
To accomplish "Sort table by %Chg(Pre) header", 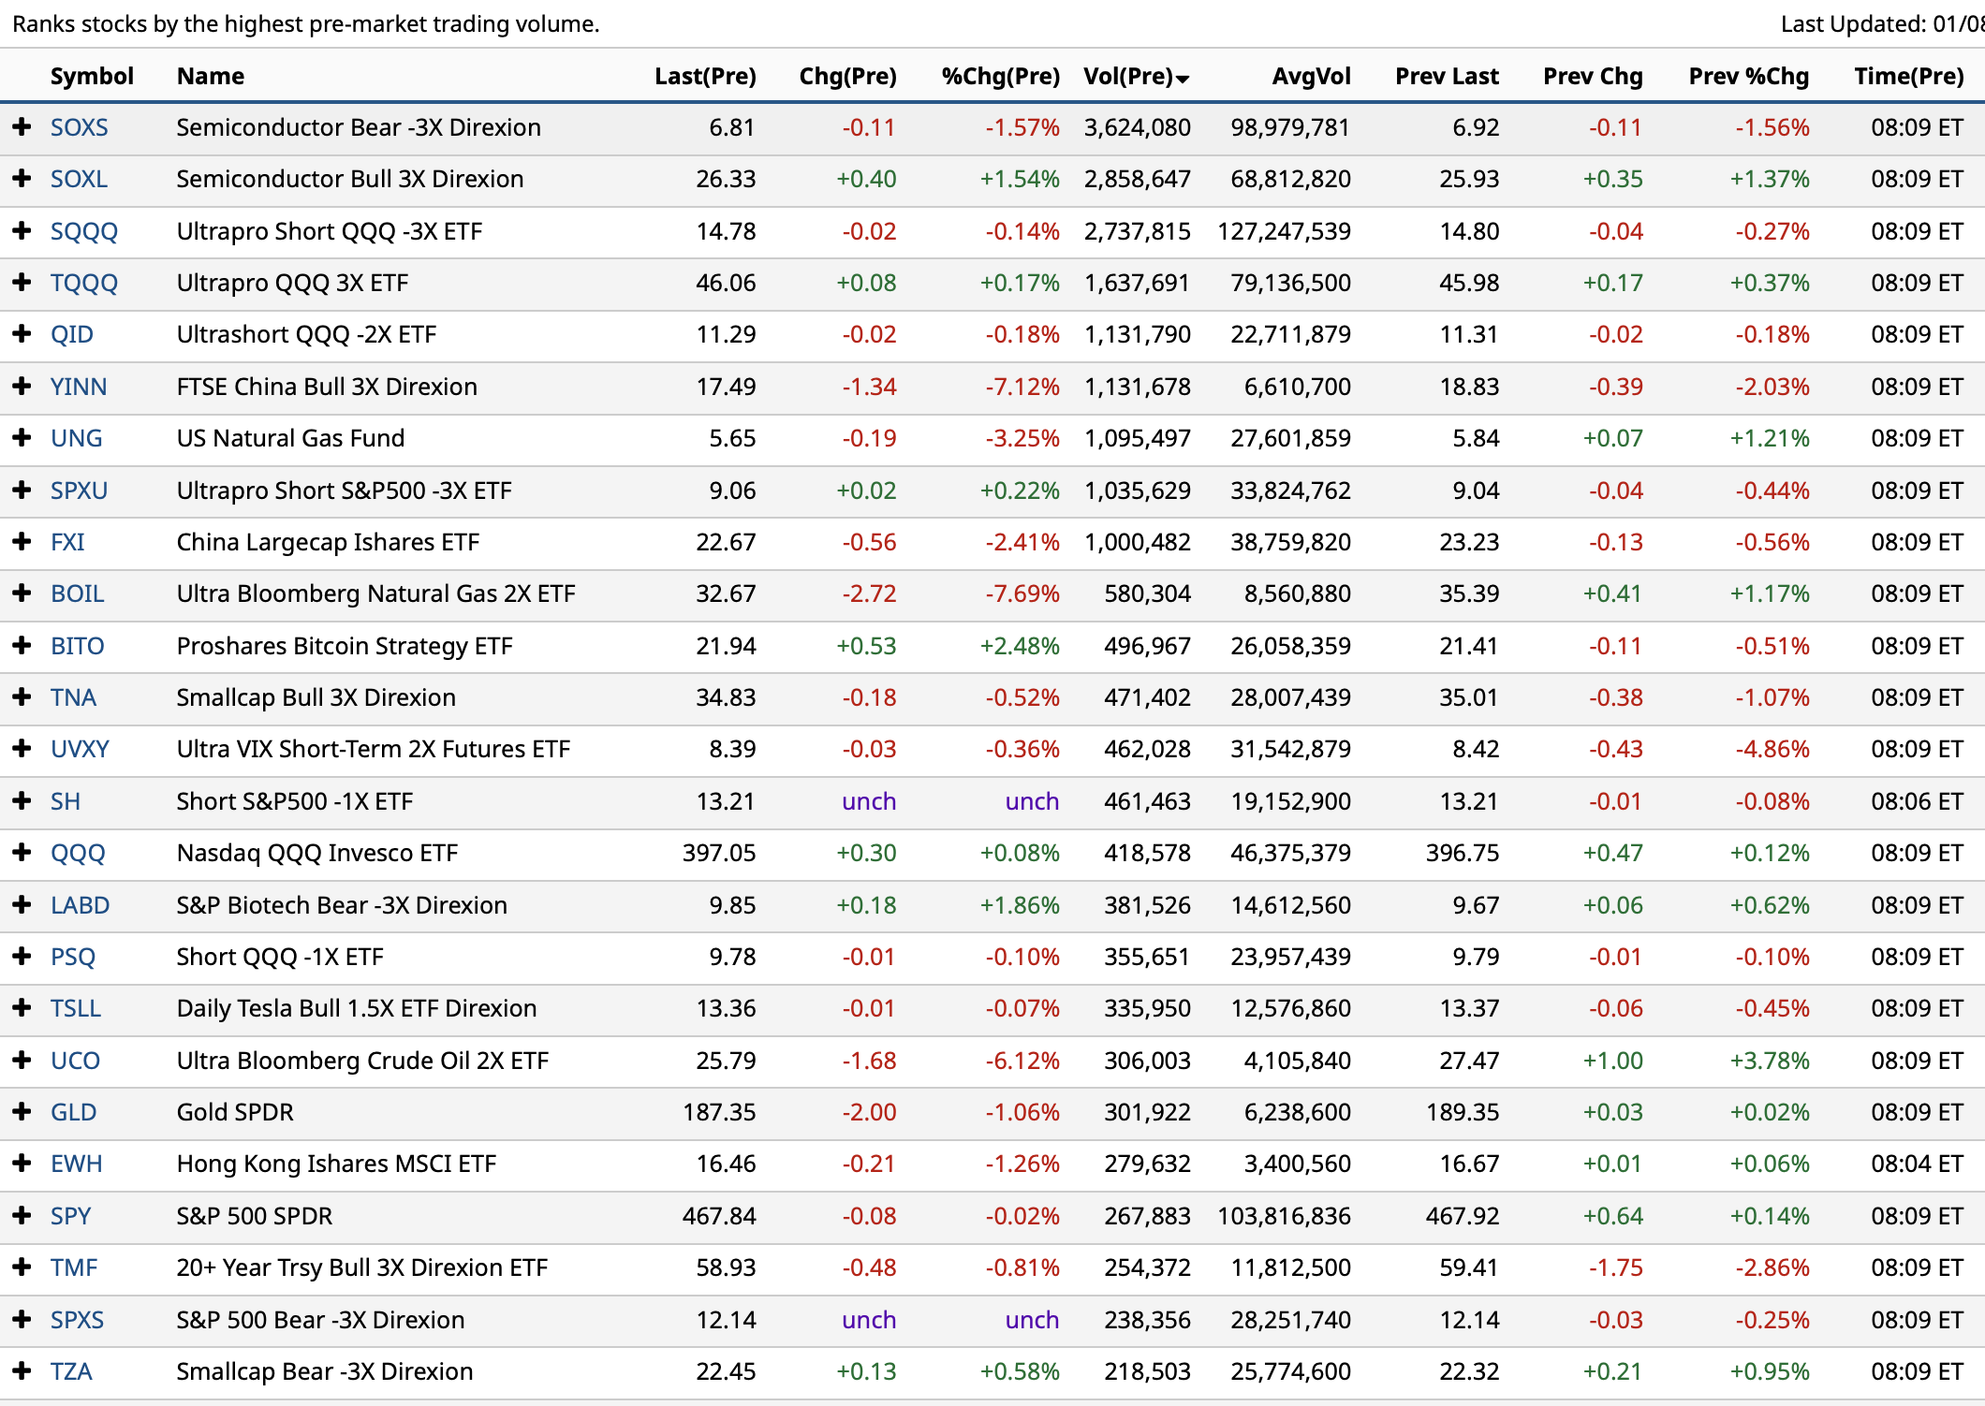I will (1000, 77).
